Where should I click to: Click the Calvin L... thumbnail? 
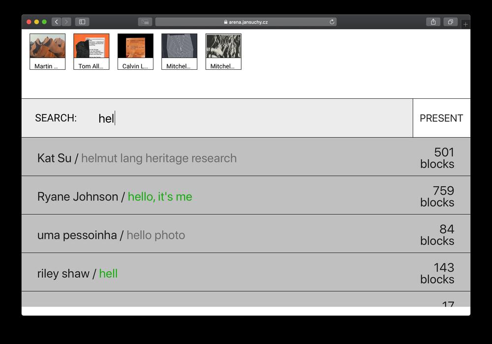tap(135, 51)
